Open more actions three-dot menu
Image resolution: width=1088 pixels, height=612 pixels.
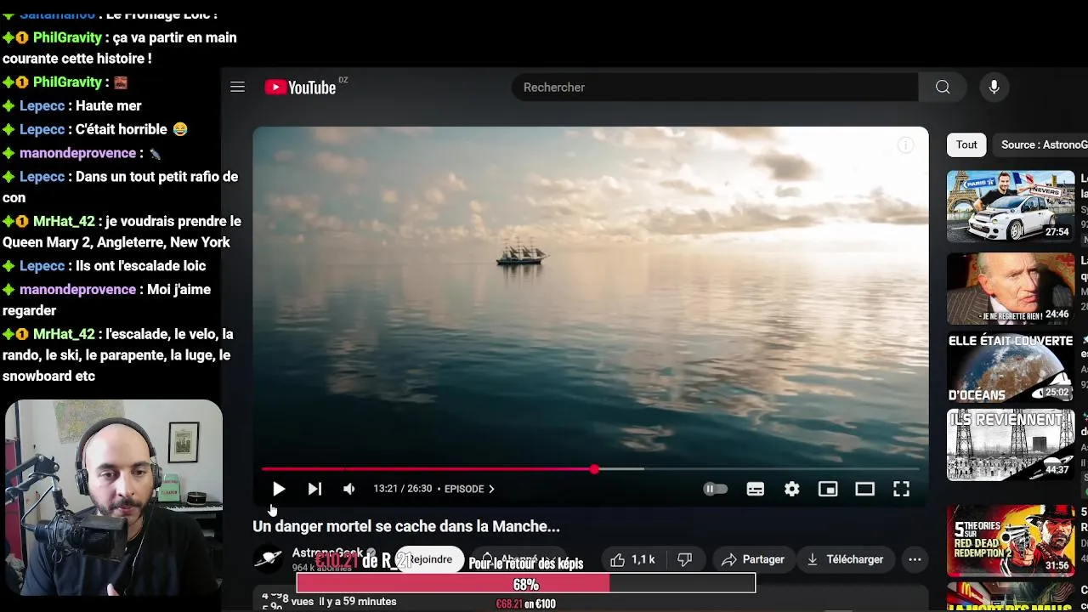pos(915,559)
